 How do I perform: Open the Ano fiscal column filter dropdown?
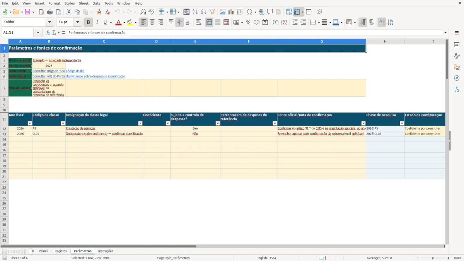[x=30, y=123]
